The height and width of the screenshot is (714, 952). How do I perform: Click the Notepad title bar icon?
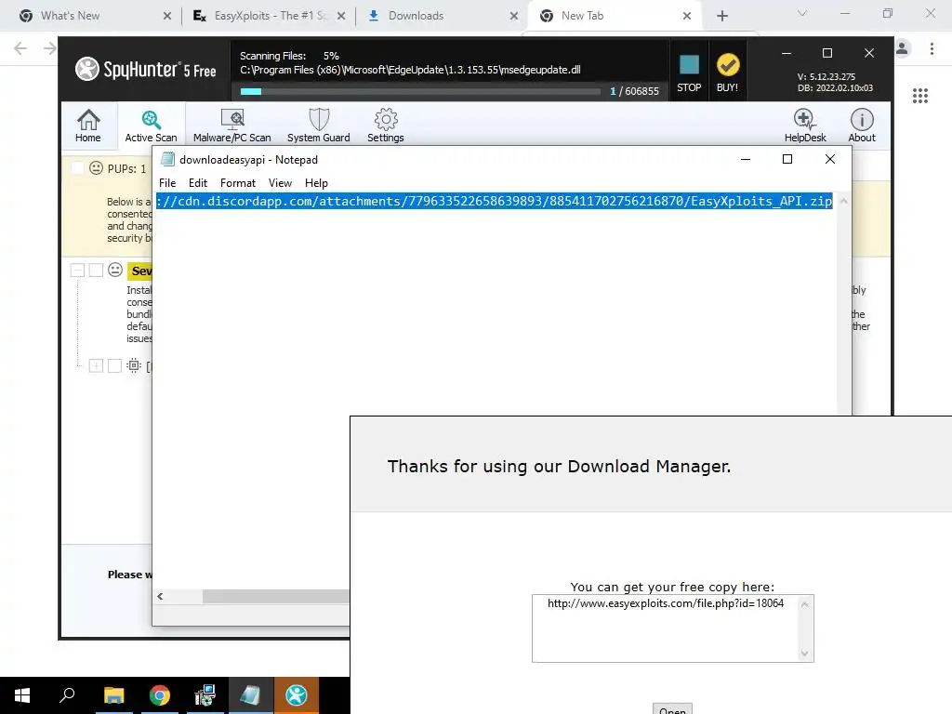pos(167,160)
